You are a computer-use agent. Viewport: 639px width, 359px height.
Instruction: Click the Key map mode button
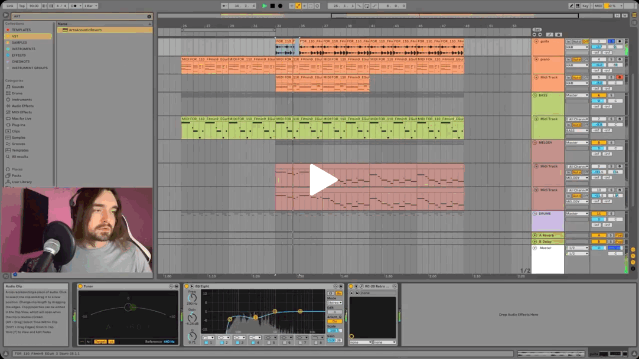pos(586,6)
